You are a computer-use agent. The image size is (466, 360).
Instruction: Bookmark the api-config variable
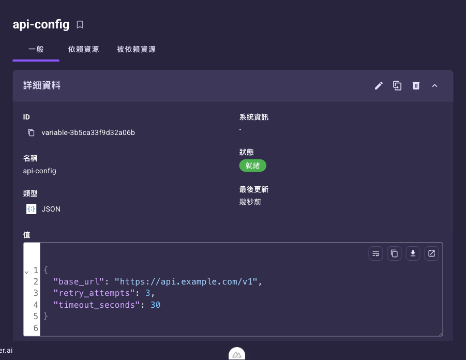pyautogui.click(x=80, y=25)
